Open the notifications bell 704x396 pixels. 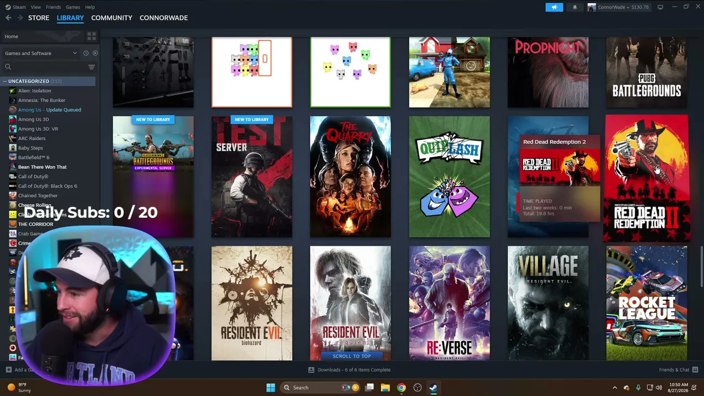pos(575,7)
